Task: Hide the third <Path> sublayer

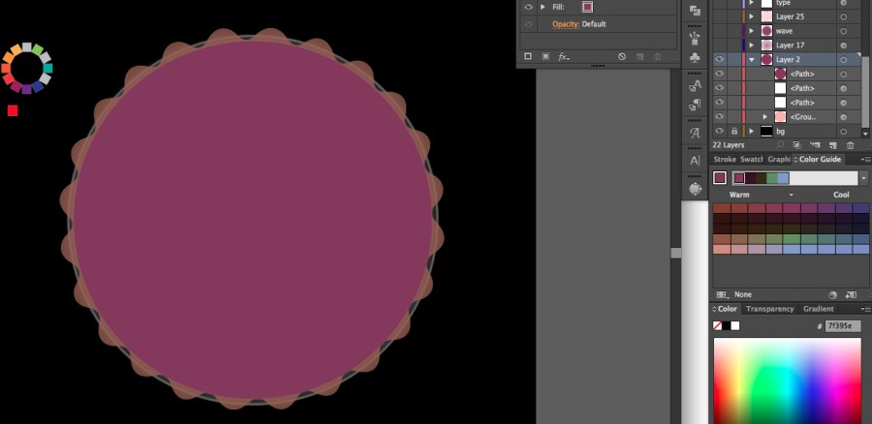Action: point(720,103)
